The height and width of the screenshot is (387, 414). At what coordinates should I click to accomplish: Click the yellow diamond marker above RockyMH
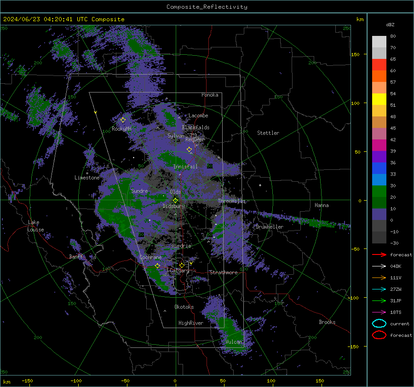pyautogui.click(x=123, y=120)
